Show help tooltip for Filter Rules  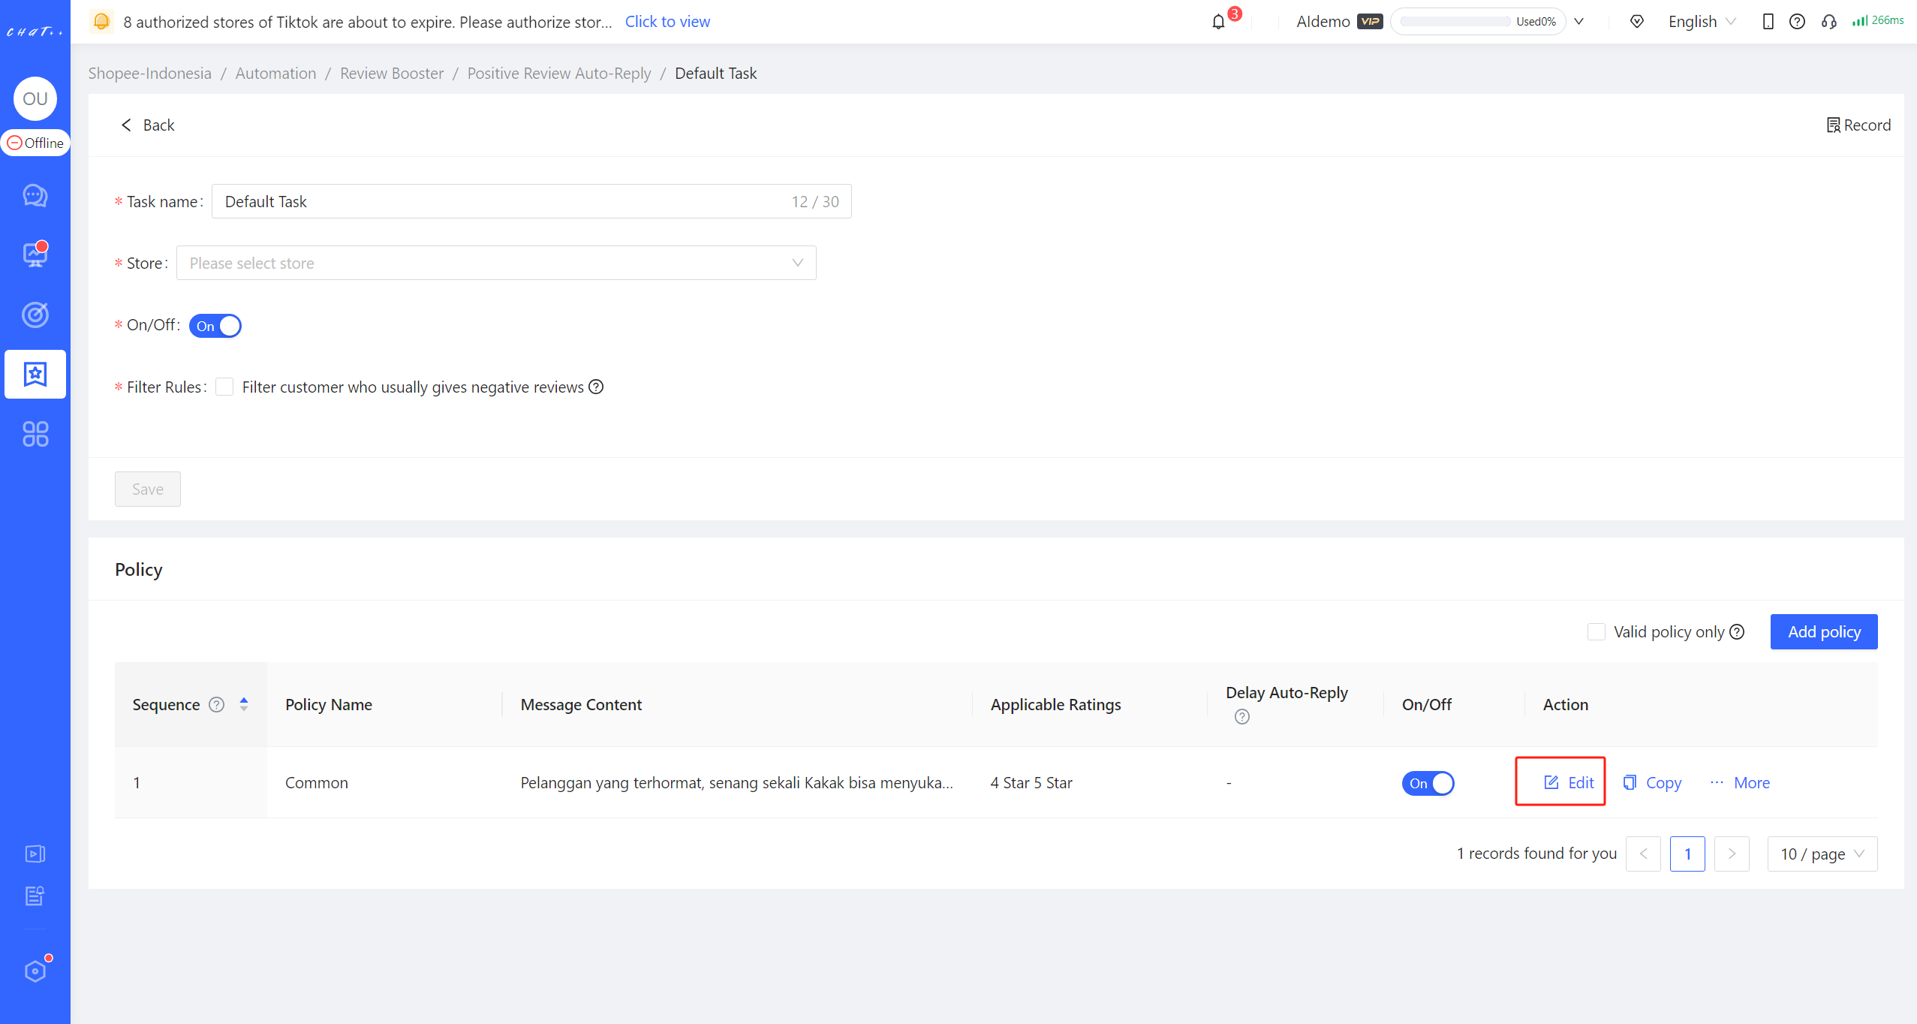pos(596,387)
